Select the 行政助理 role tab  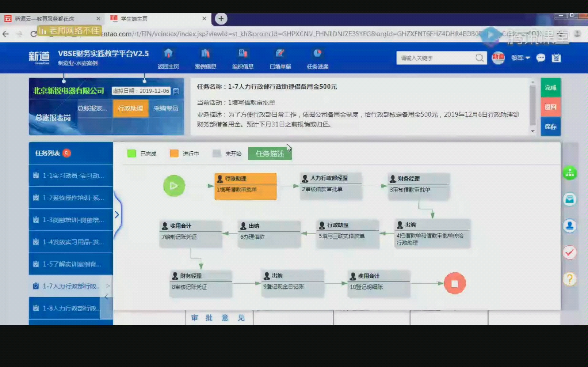coord(131,108)
